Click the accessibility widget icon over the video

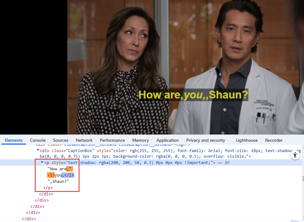coord(295,155)
